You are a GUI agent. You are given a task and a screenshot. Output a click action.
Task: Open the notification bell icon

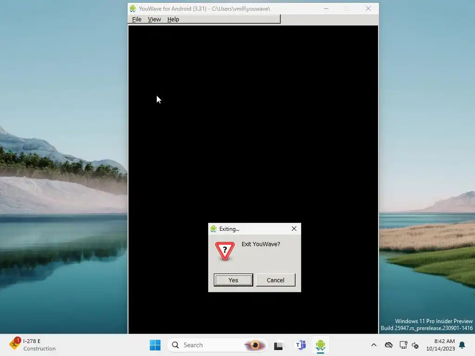pyautogui.click(x=462, y=345)
